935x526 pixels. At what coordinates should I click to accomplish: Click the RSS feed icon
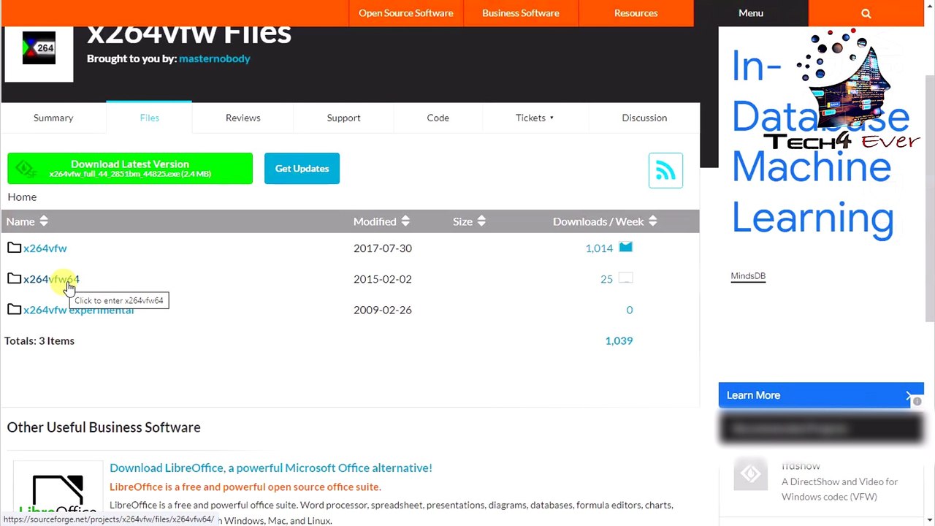pyautogui.click(x=665, y=170)
